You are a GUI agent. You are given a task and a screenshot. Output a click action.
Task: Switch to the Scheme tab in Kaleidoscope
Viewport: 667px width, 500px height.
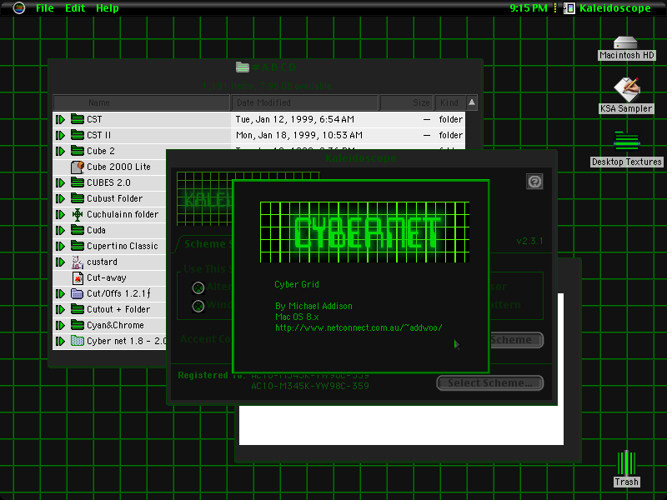(x=204, y=243)
